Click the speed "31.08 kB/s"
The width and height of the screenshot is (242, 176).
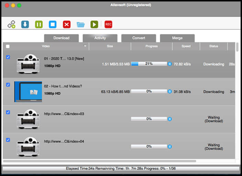(x=182, y=92)
